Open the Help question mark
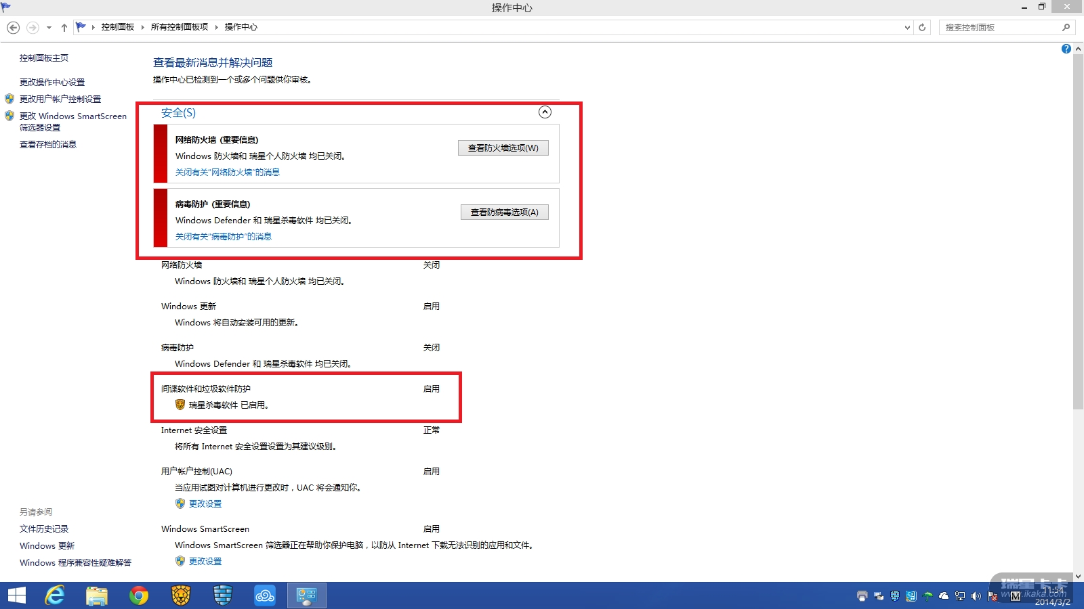Screen dimensions: 1084x609 [x=1066, y=49]
